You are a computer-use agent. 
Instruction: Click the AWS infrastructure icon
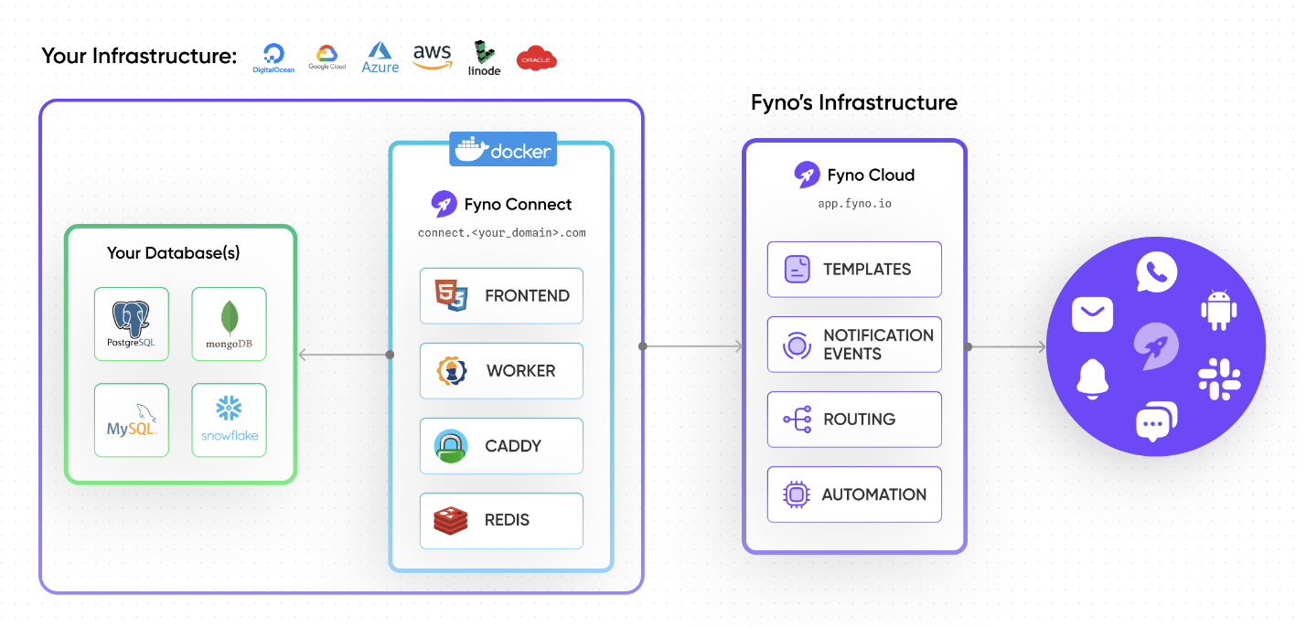click(x=432, y=56)
